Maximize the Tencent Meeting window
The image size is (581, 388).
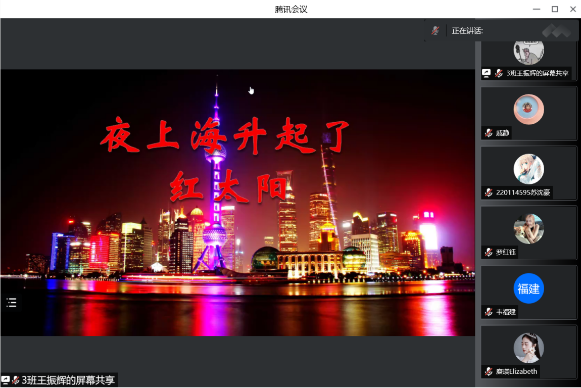click(555, 9)
